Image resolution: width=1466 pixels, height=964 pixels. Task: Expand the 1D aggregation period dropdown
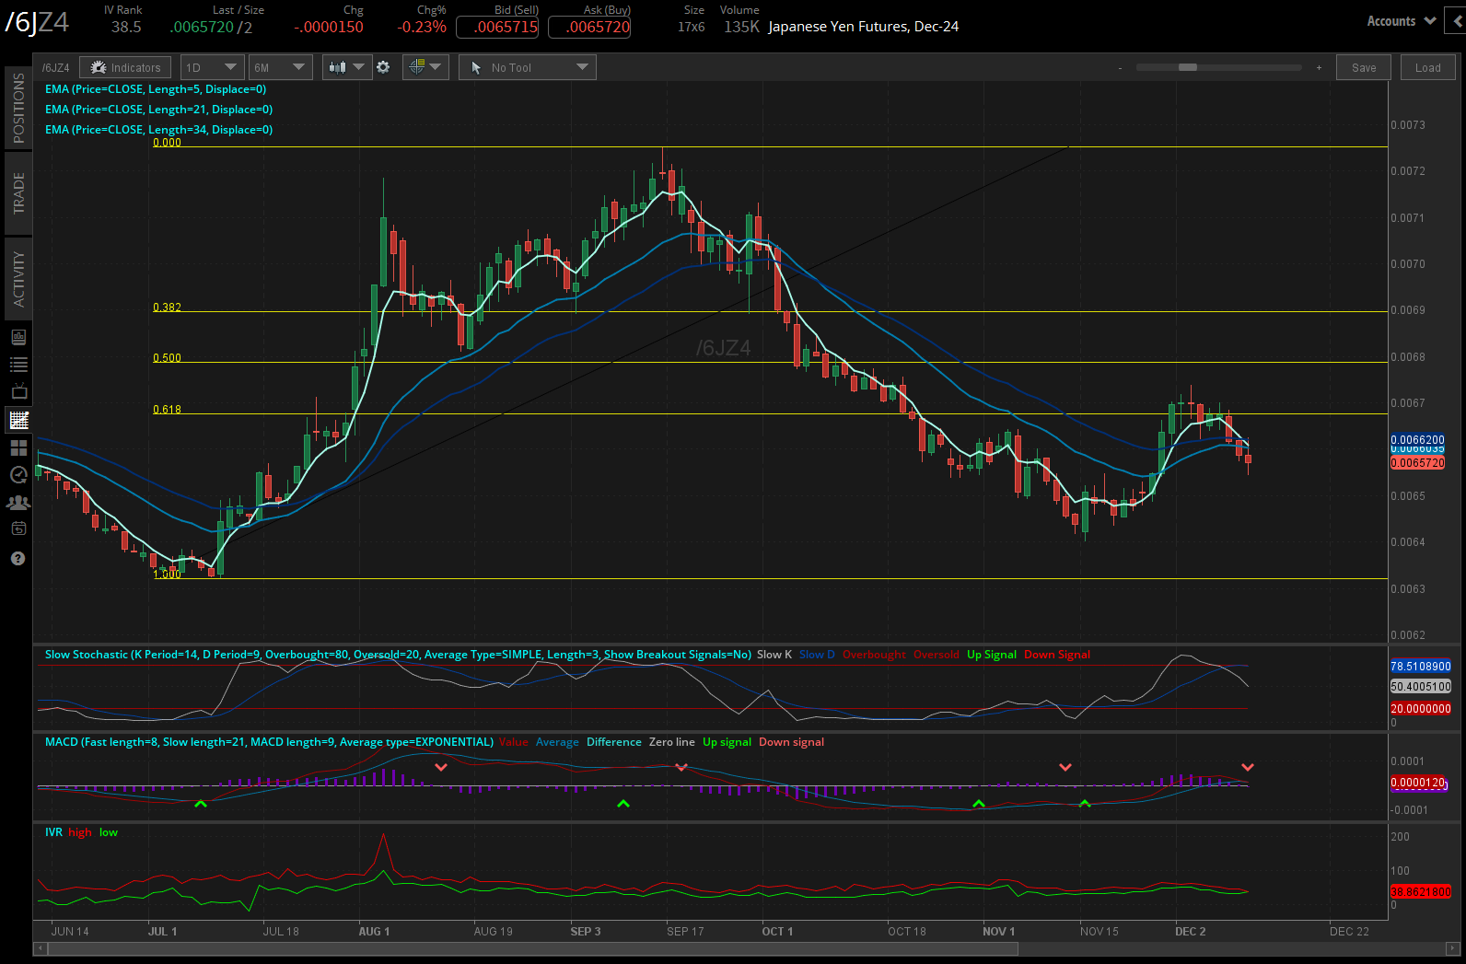pos(212,67)
